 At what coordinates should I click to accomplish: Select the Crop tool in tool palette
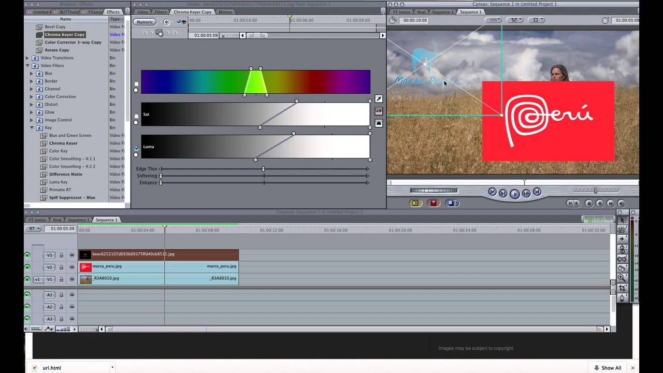pyautogui.click(x=622, y=288)
